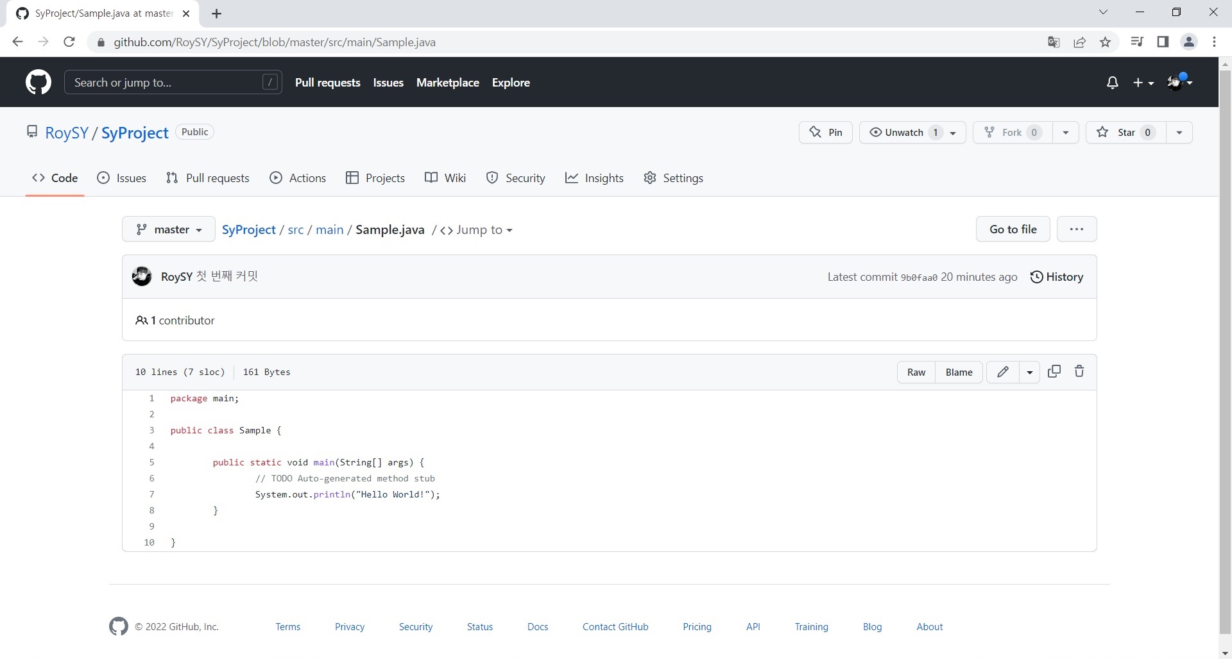Open Contact GitHub footer link
Image resolution: width=1232 pixels, height=659 pixels.
tap(615, 627)
